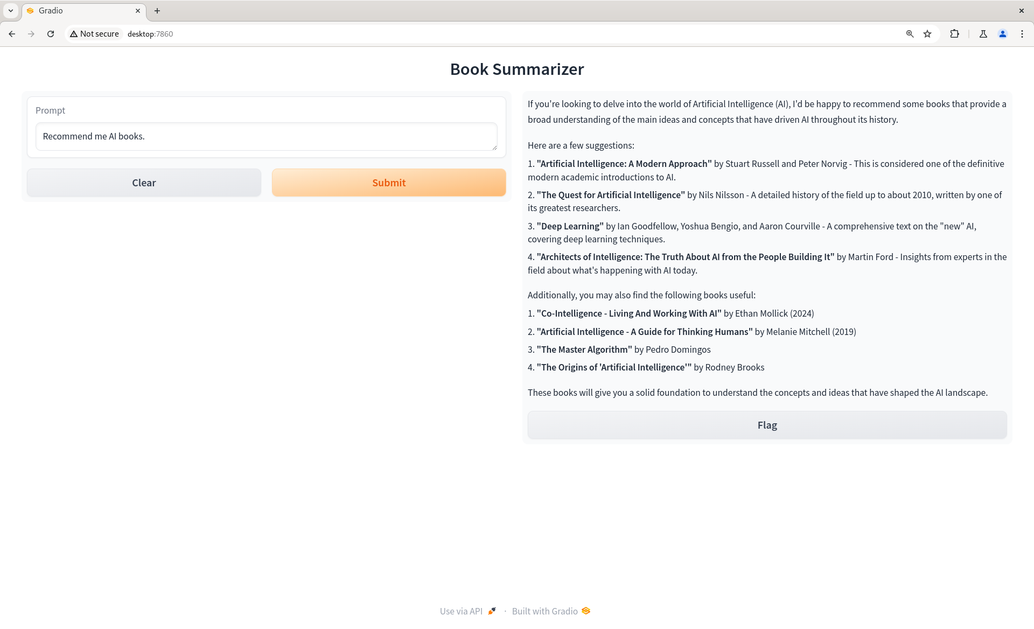
Task: Open a new tab with the plus button
Action: 157,11
